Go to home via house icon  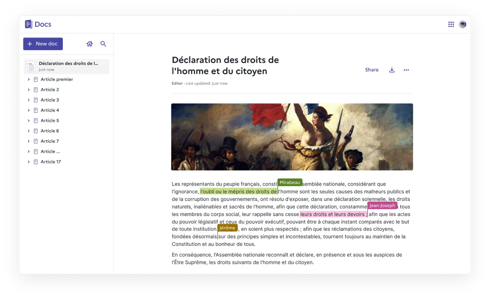pyautogui.click(x=89, y=44)
